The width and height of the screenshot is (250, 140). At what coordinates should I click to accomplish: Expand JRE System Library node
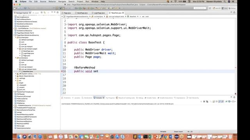[x=16, y=74]
